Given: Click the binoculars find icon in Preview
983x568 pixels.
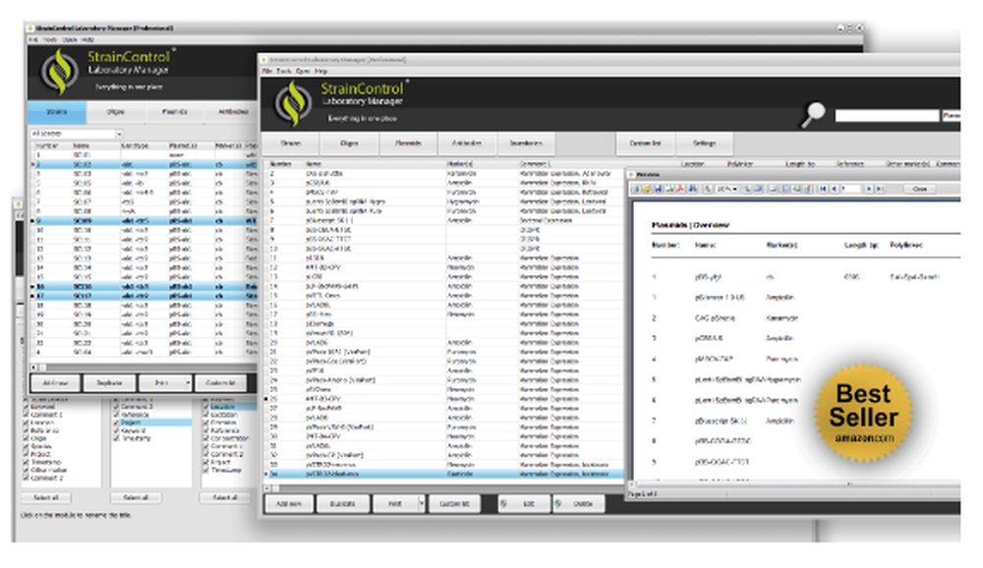Looking at the screenshot, I should (x=693, y=189).
